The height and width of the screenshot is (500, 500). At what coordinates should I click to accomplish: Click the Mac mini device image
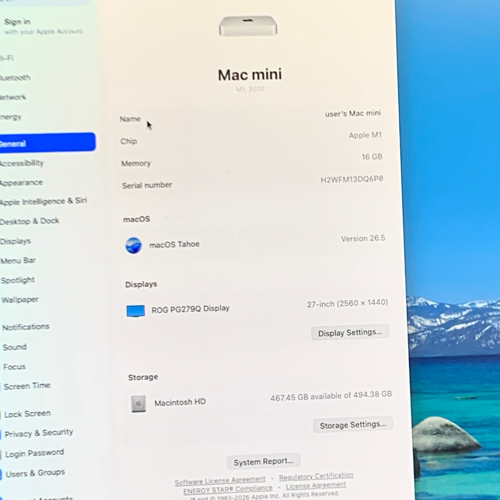tap(248, 26)
